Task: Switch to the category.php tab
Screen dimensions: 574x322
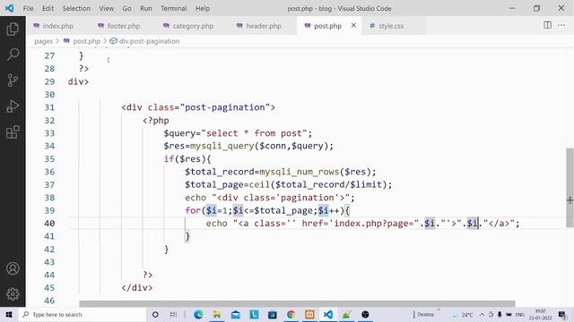Action: (x=193, y=26)
